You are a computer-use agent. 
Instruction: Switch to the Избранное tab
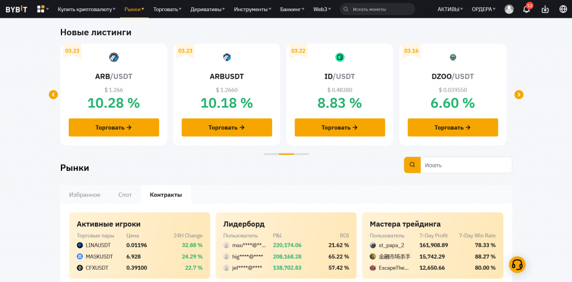pyautogui.click(x=84, y=194)
